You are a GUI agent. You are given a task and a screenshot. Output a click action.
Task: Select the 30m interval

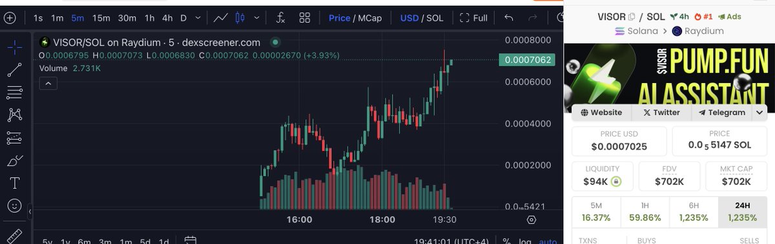pyautogui.click(x=128, y=18)
